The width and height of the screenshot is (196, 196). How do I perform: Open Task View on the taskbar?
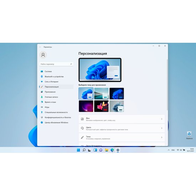(x=89, y=150)
